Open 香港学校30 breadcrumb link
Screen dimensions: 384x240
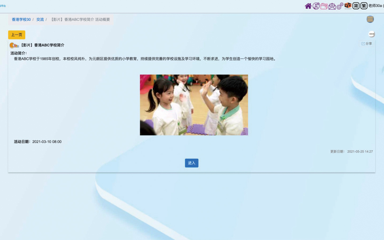(21, 19)
